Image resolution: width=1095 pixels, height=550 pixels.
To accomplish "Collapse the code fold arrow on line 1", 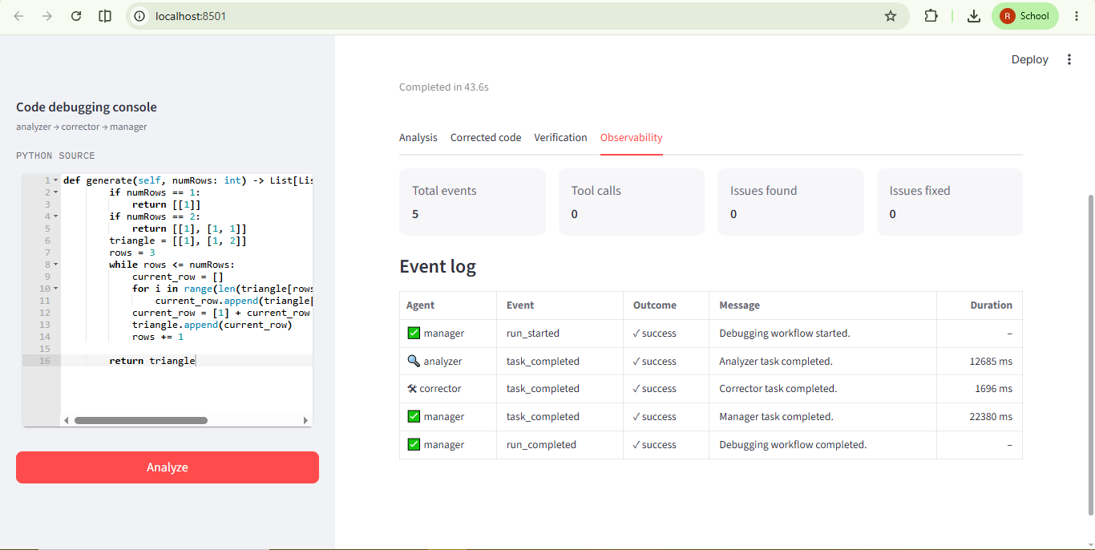I will [x=56, y=180].
